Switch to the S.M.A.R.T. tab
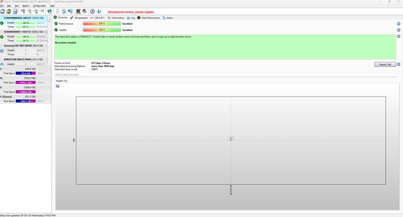 [98, 18]
